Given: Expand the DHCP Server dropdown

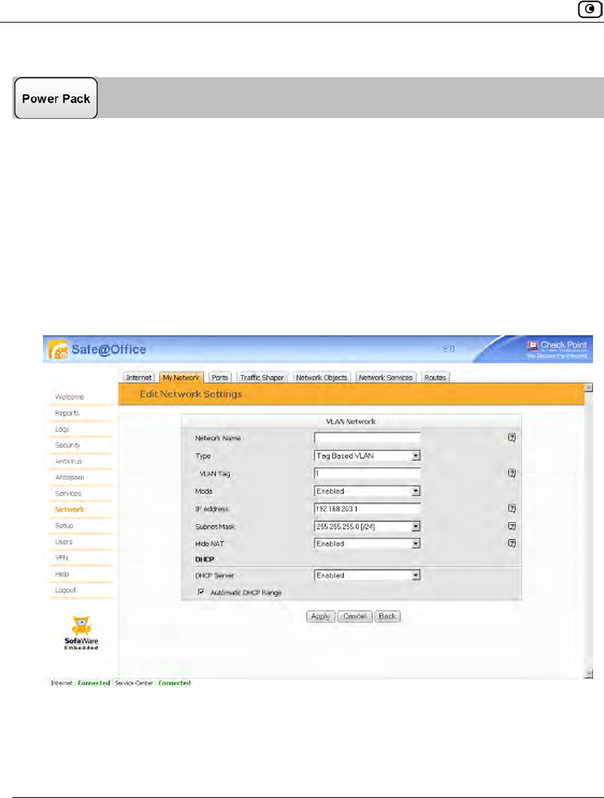Looking at the screenshot, I should (416, 575).
